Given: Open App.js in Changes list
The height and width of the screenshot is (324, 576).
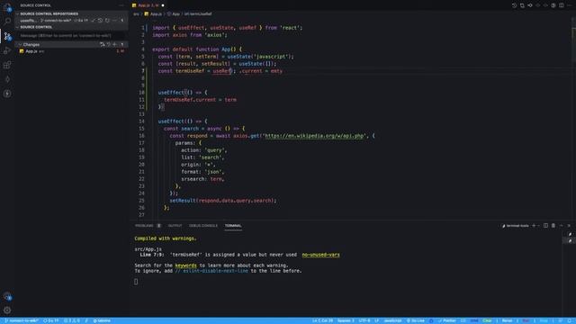Looking at the screenshot, I should pyautogui.click(x=70, y=51).
